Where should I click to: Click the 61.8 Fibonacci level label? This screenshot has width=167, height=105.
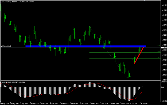(x=159, y=45)
